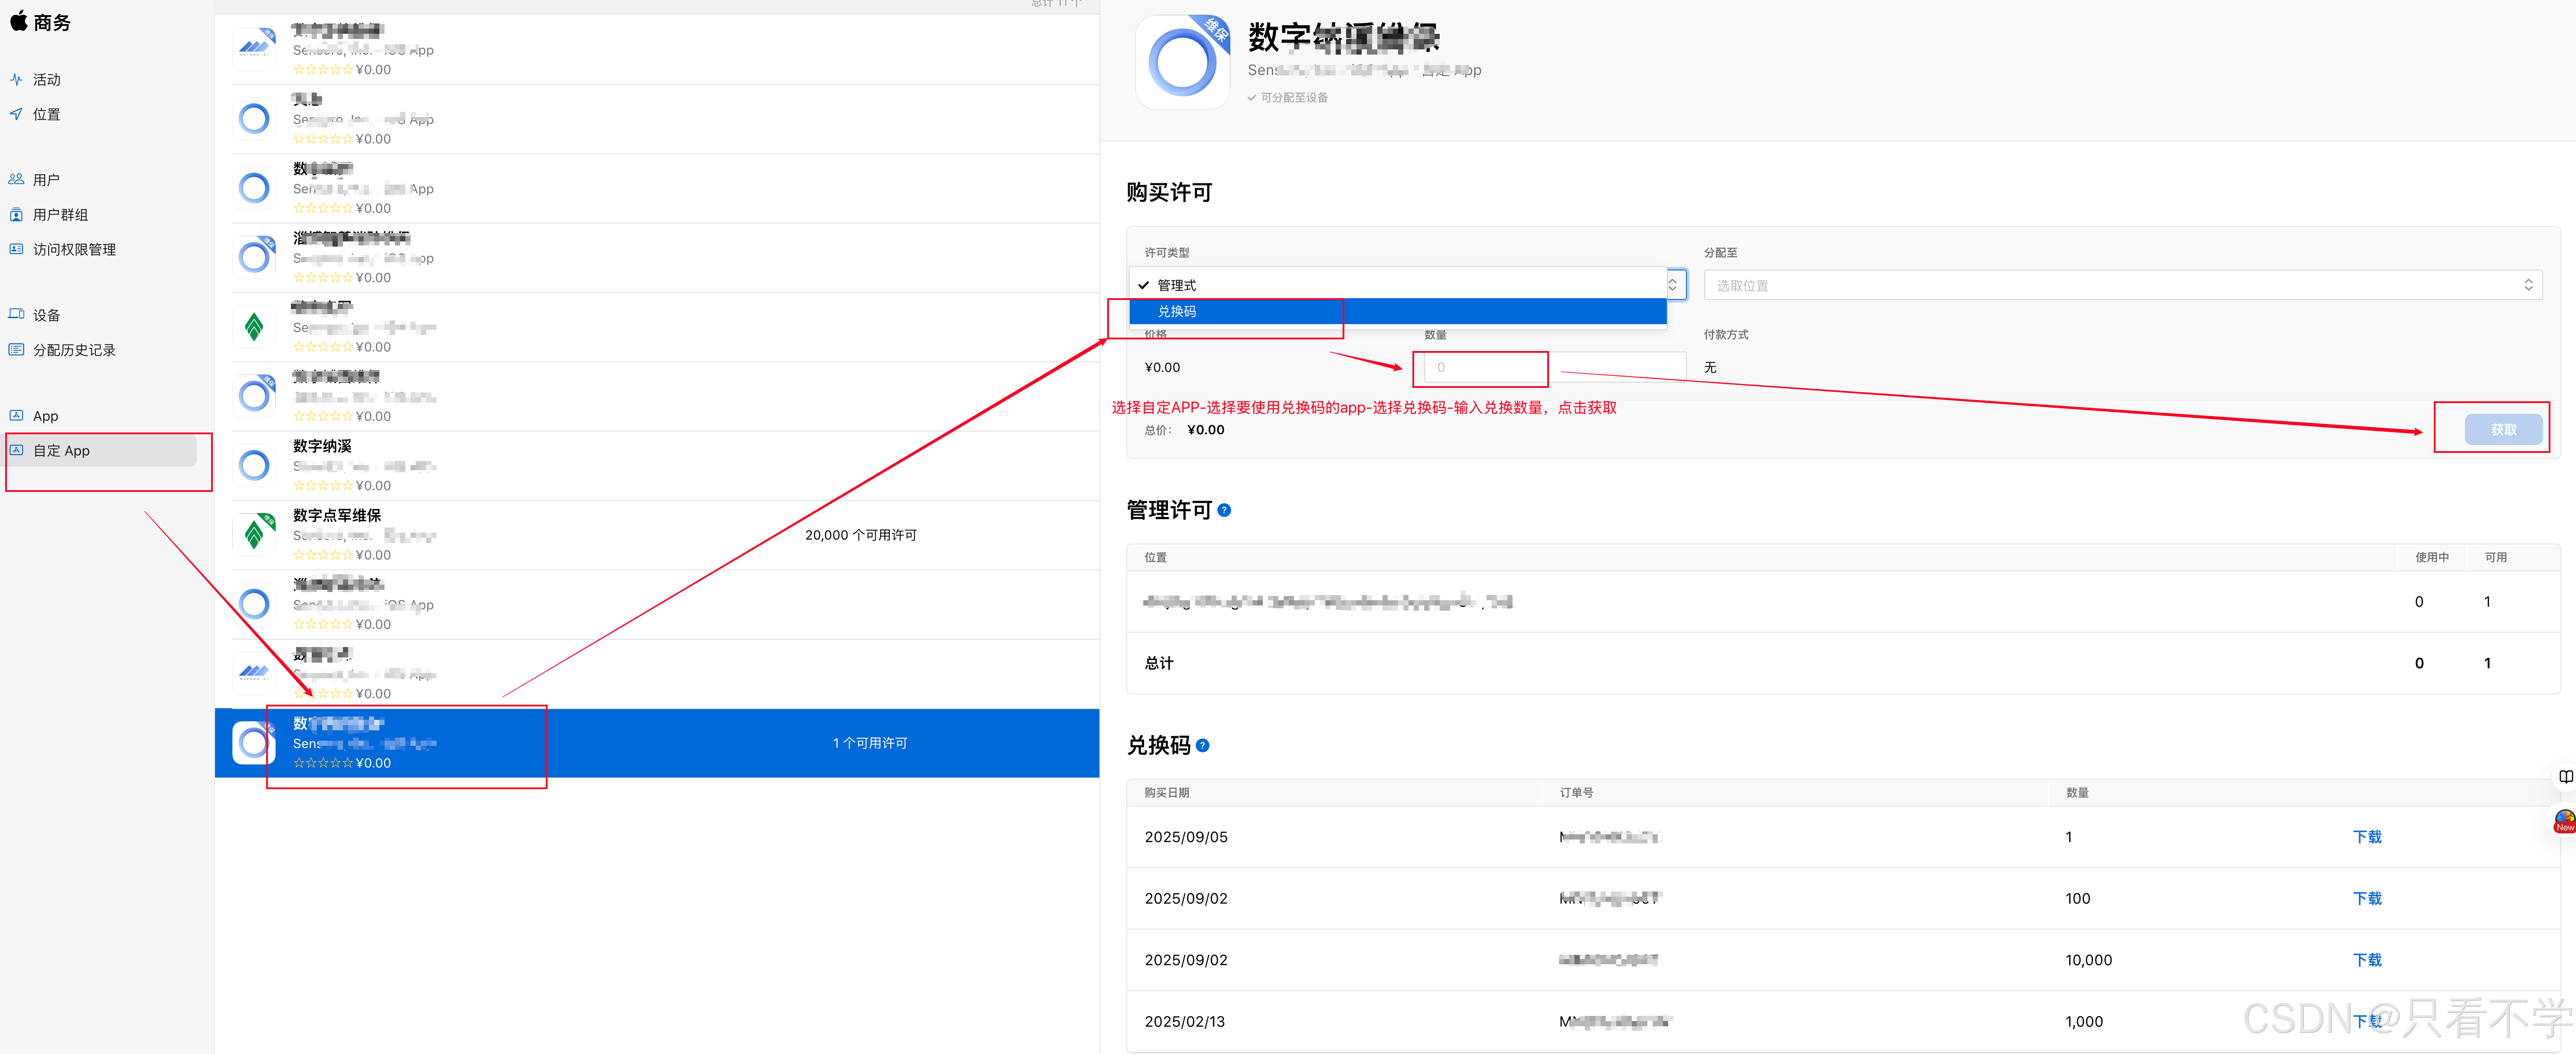Click 数字纳溪 app ring icon
The image size is (2576, 1054).
[x=255, y=465]
